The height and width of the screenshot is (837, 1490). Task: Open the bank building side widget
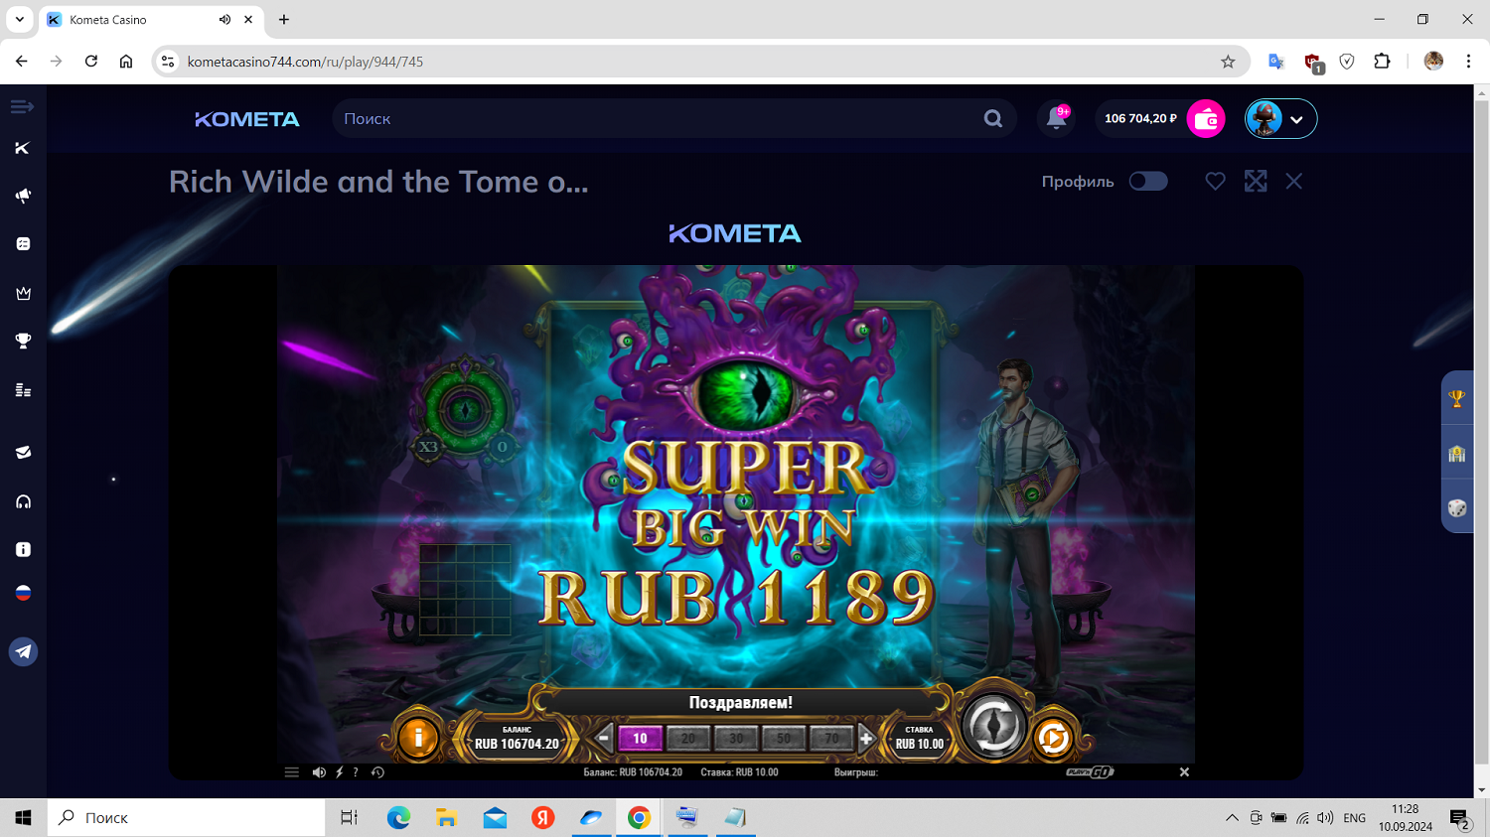[1457, 454]
